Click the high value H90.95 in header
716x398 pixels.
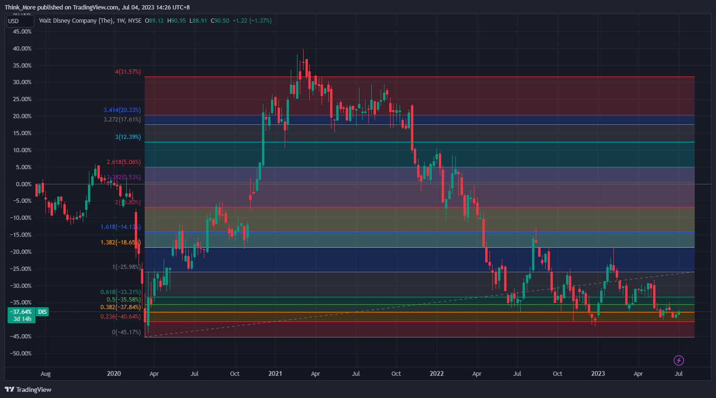[176, 21]
